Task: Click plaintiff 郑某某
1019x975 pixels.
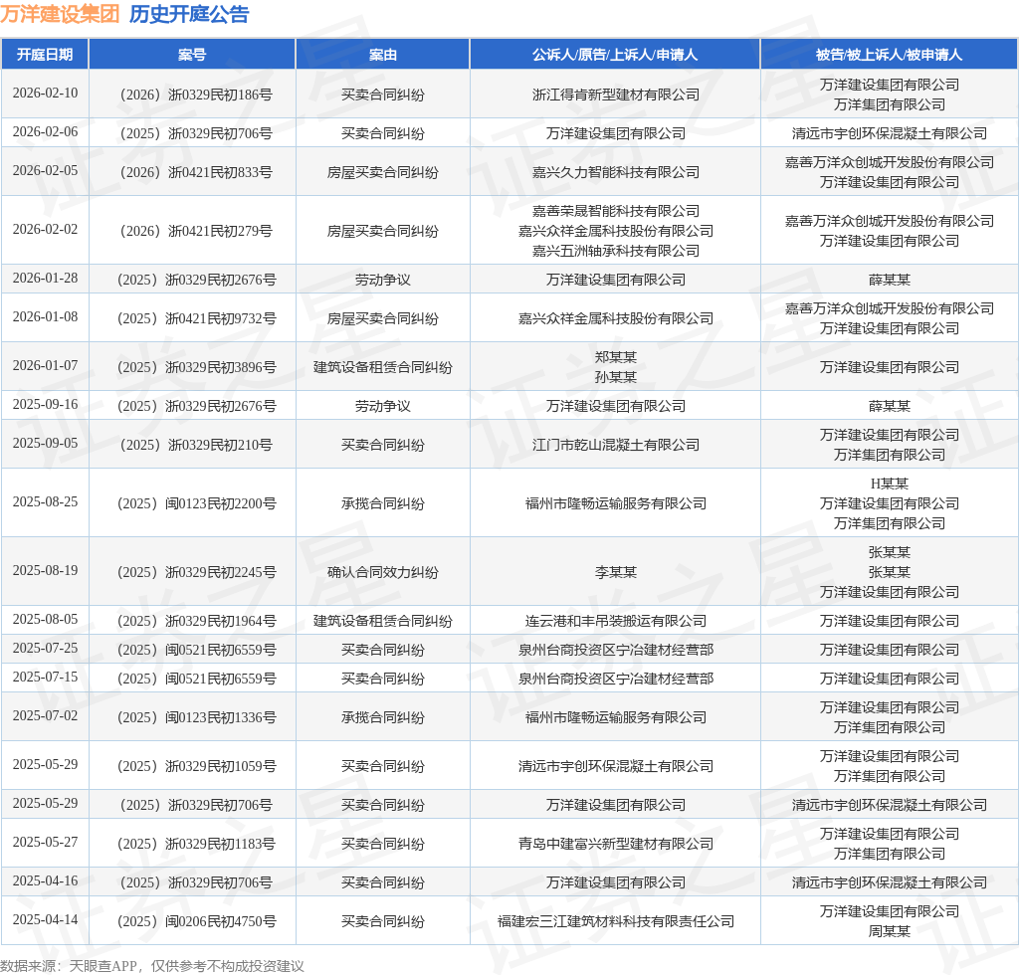Action: coord(615,357)
